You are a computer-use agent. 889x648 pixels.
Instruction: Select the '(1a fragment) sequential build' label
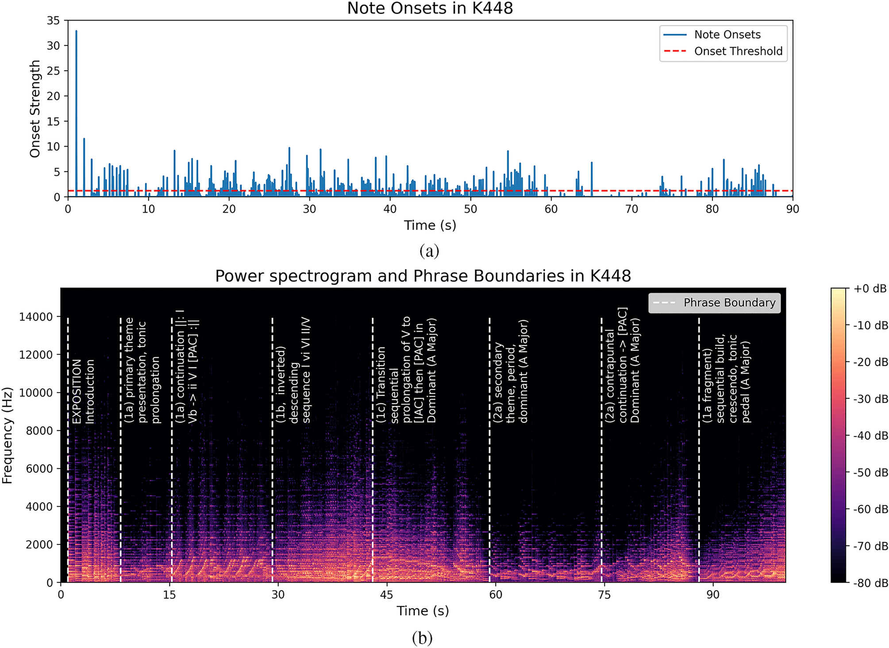click(x=726, y=379)
